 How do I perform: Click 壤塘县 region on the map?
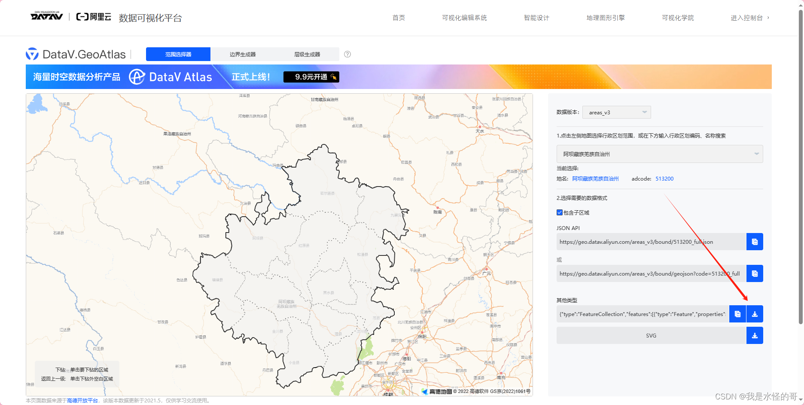[x=217, y=279]
